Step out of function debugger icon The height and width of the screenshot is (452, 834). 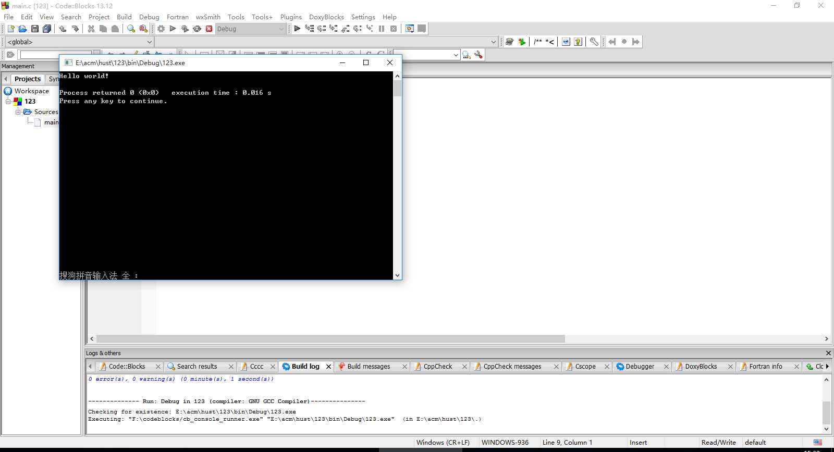pyautogui.click(x=346, y=29)
